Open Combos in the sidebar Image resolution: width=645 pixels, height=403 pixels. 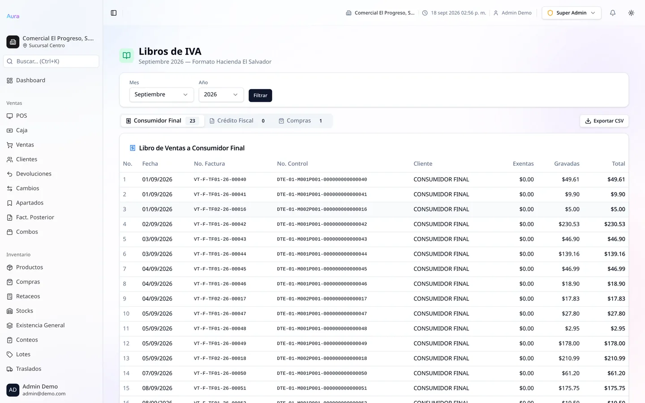pyautogui.click(x=51, y=232)
